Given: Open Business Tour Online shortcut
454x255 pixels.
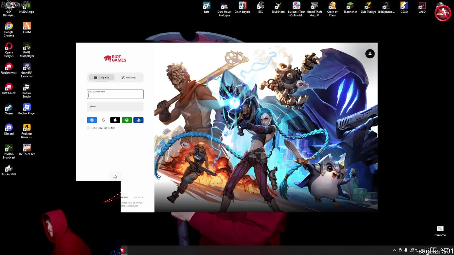Looking at the screenshot, I should [296, 10].
